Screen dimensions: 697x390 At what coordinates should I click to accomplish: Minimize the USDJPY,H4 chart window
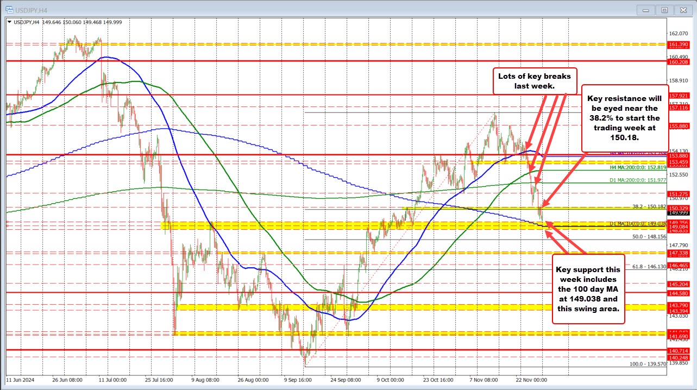coord(645,9)
